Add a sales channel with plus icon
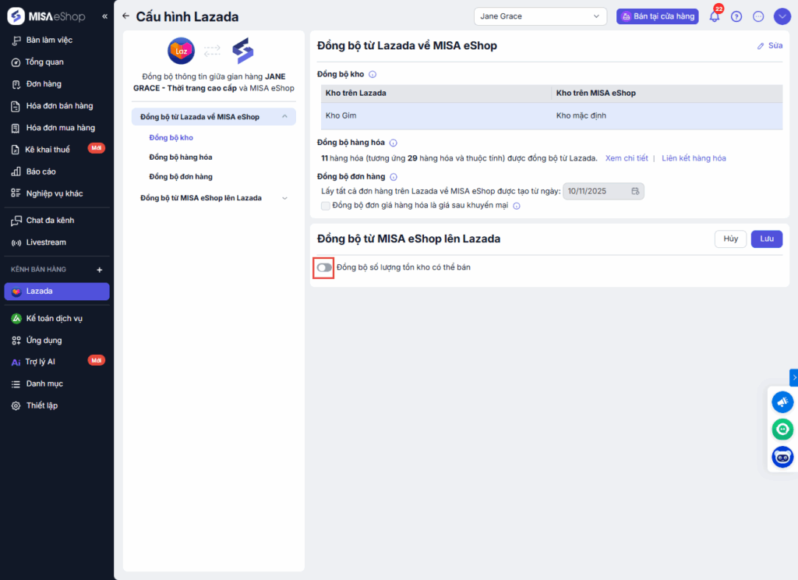 pos(100,270)
